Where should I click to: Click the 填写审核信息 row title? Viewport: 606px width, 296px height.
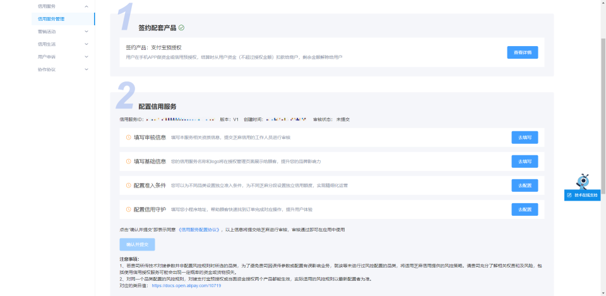click(x=150, y=137)
